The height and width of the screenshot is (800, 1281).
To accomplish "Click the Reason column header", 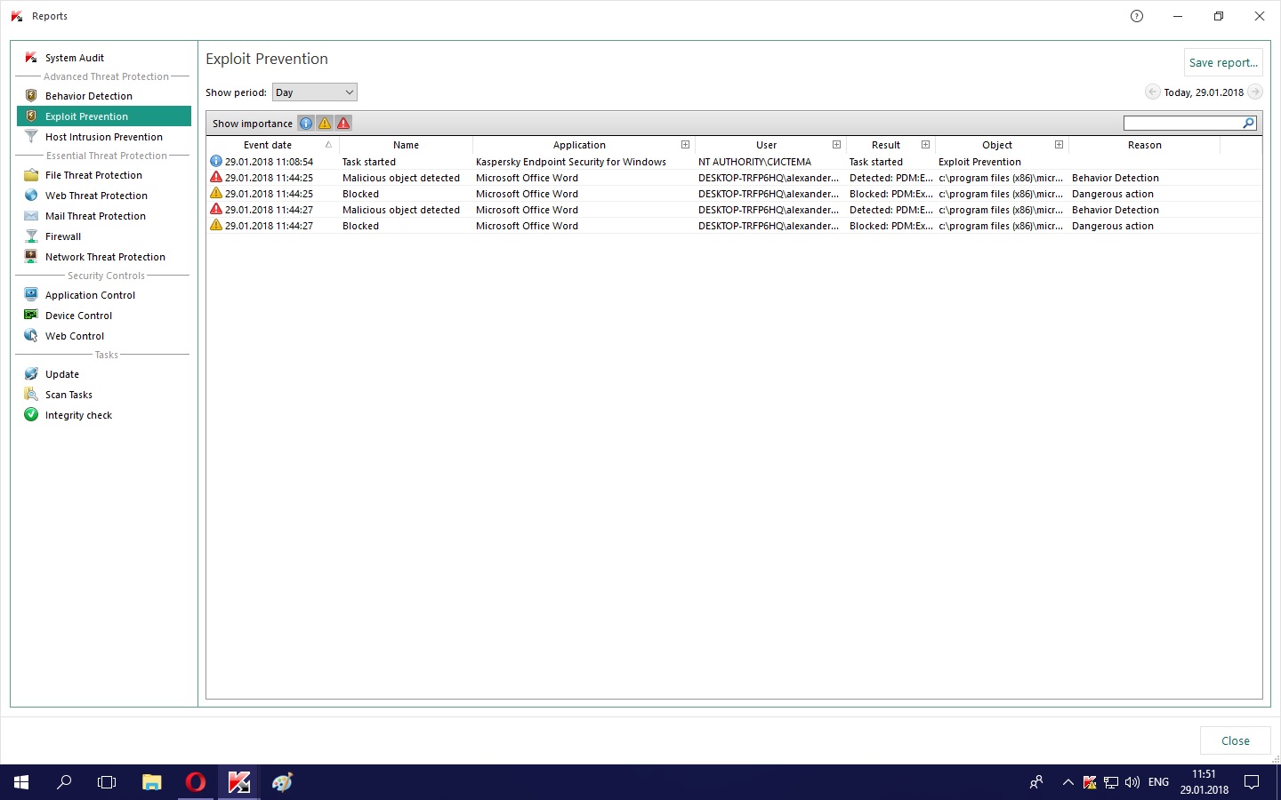I will pyautogui.click(x=1144, y=145).
